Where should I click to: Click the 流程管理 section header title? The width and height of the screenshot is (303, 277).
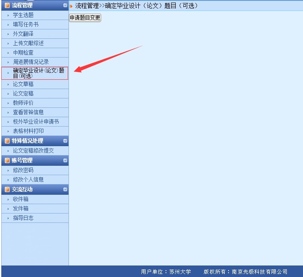22,6
